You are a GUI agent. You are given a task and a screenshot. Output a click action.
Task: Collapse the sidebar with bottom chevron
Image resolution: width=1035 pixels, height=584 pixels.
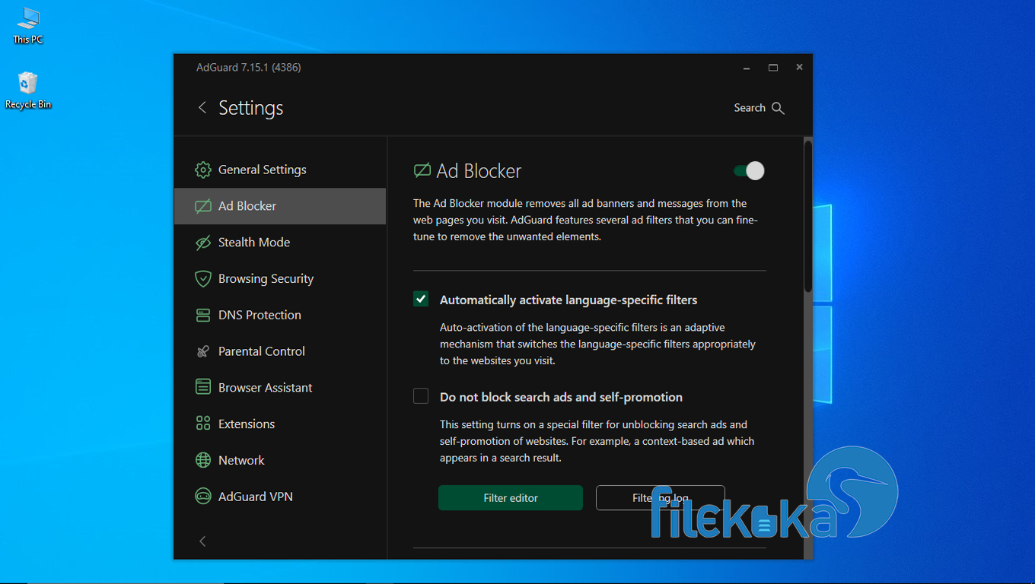(x=202, y=541)
